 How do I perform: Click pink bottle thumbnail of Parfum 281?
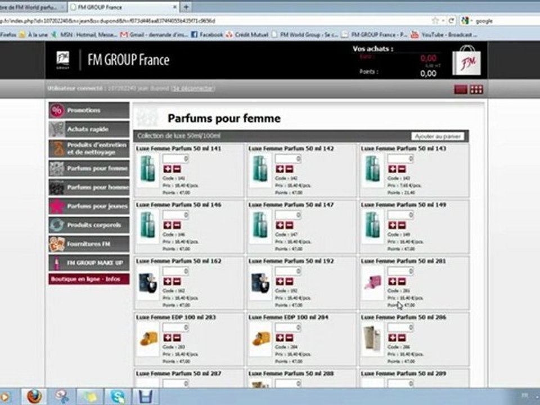373,283
